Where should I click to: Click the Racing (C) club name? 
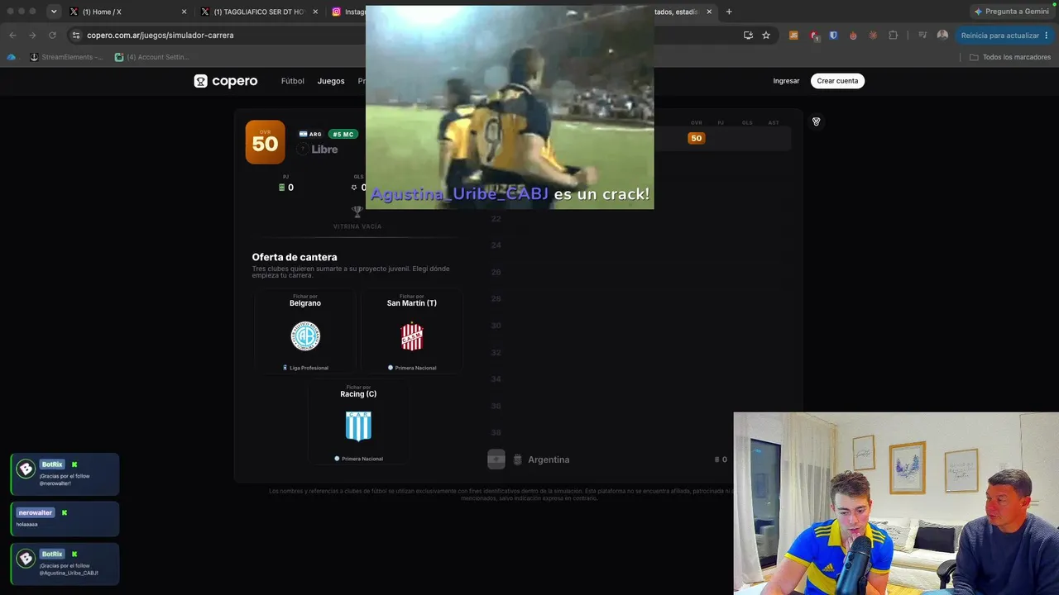[358, 394]
